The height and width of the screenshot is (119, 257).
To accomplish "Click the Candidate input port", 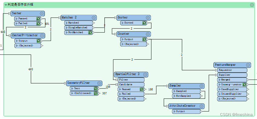I will click(131, 85).
